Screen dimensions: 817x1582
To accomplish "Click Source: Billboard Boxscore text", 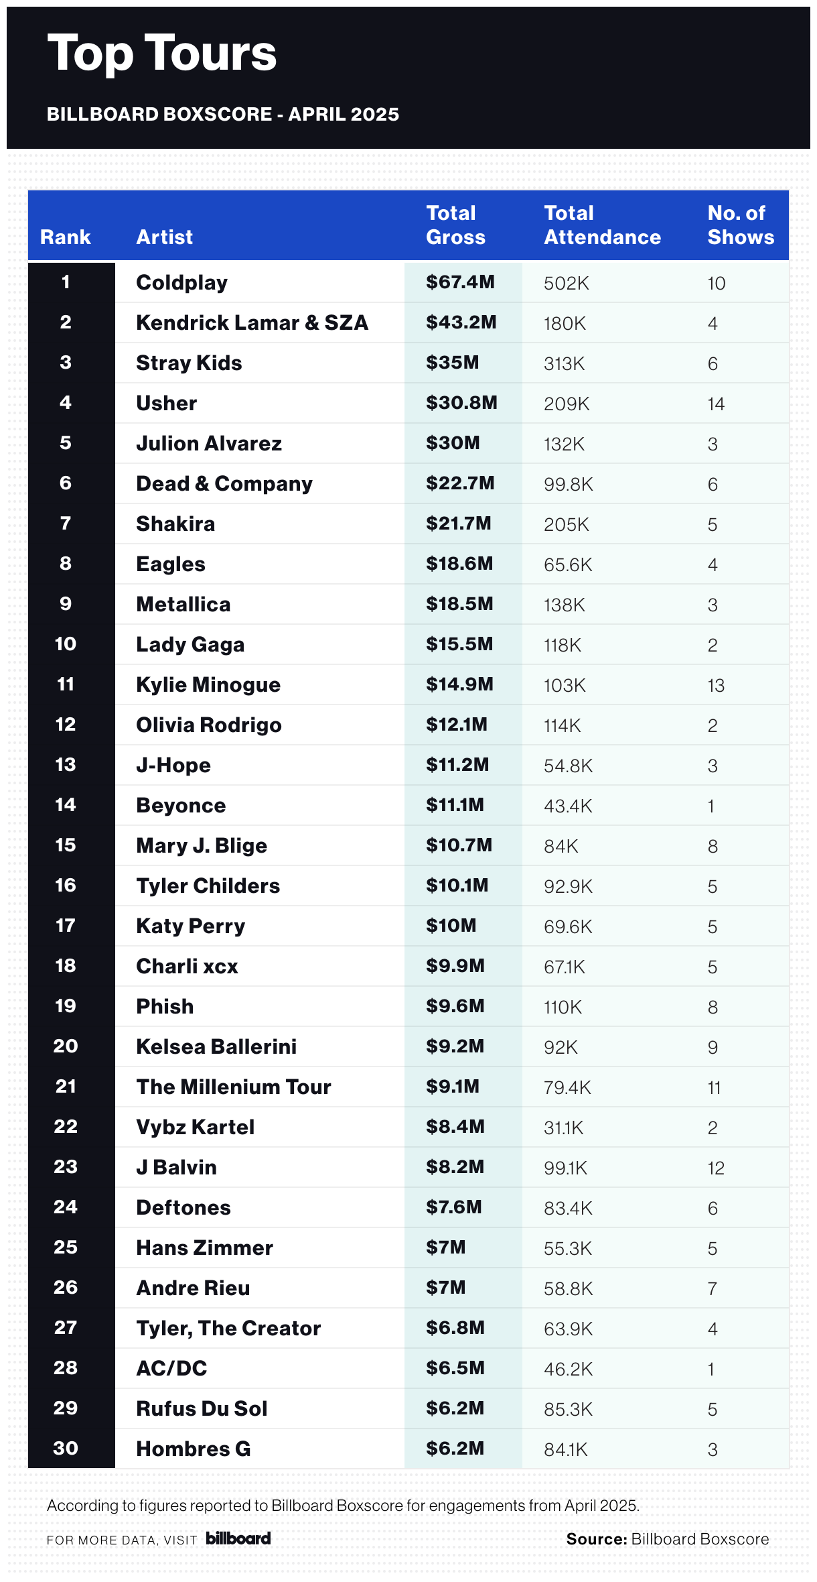I will click(668, 1539).
